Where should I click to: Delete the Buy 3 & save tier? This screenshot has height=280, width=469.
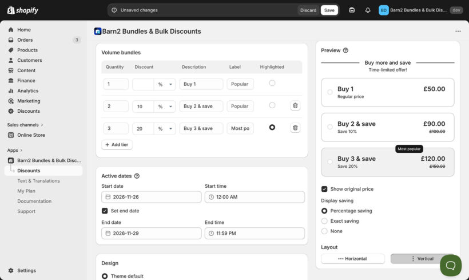(295, 128)
